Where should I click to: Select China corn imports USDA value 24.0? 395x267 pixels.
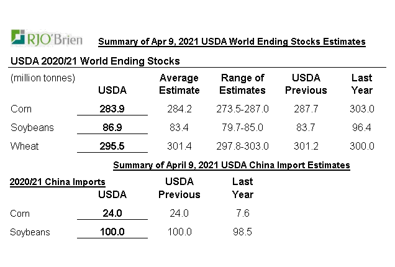[x=112, y=214]
